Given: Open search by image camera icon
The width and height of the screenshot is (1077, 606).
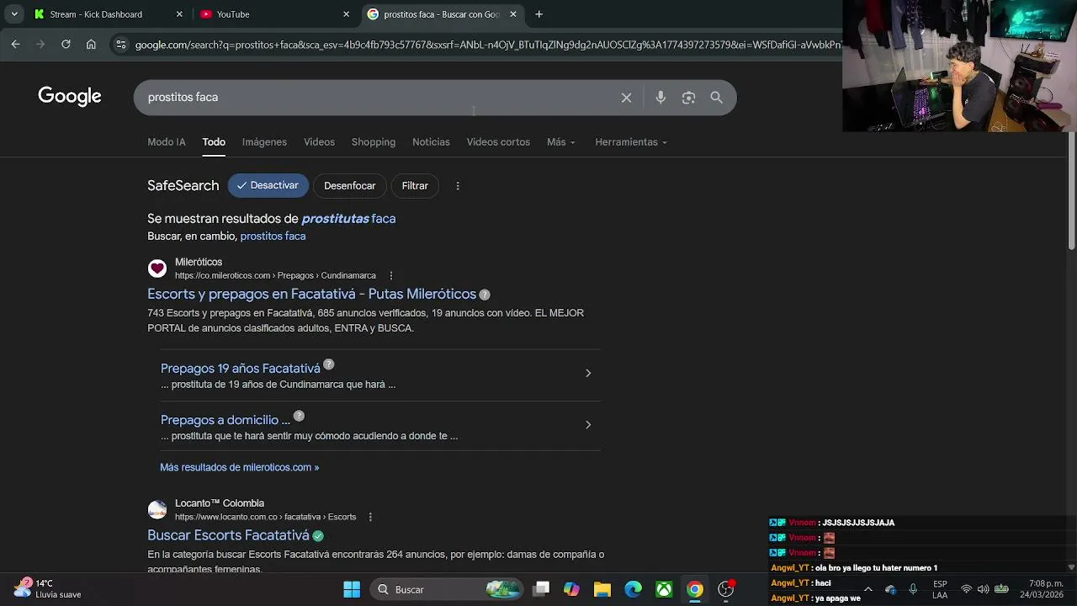Looking at the screenshot, I should (x=688, y=98).
